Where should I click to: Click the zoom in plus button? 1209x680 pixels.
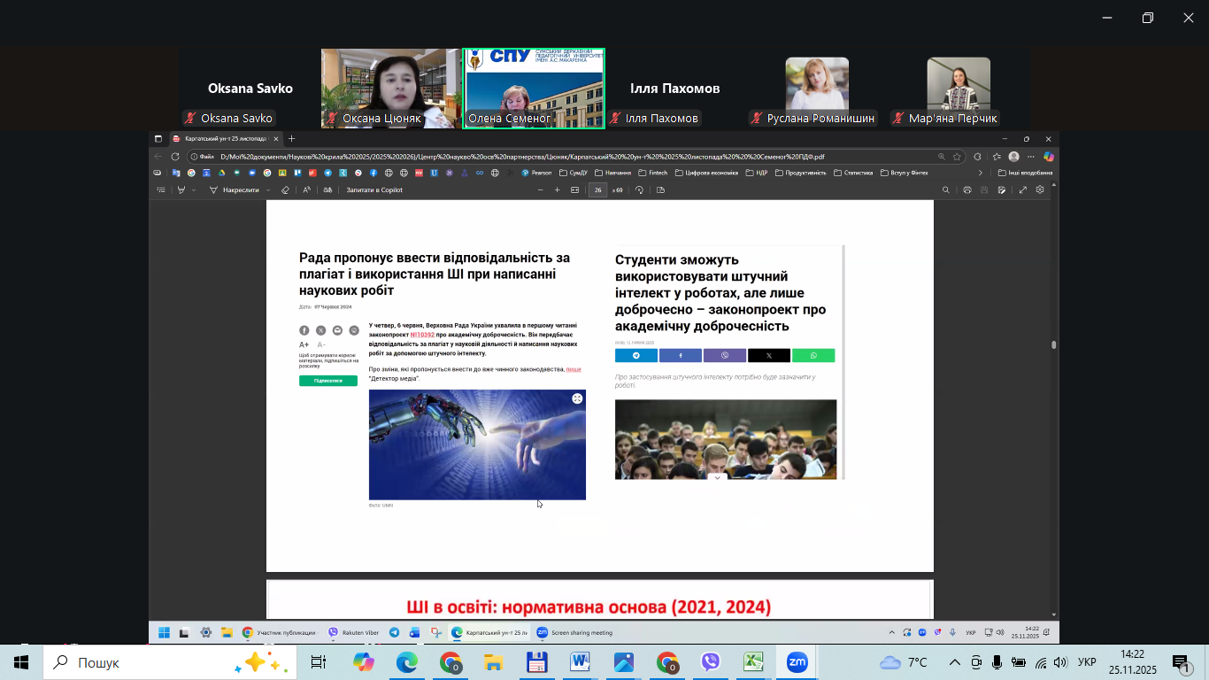(x=558, y=190)
